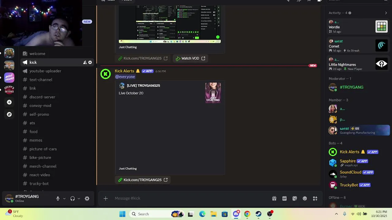Open the Discover servers compass icon
The height and width of the screenshot is (220, 392).
point(9,114)
